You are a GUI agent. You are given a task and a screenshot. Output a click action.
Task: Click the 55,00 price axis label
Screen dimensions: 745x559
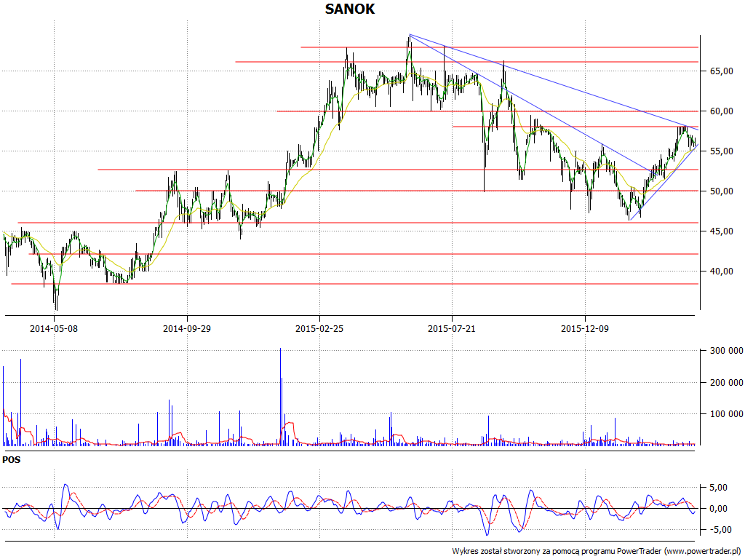[721, 151]
